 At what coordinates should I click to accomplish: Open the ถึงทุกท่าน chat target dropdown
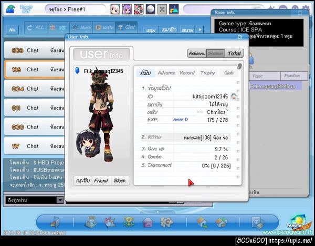tap(60, 200)
